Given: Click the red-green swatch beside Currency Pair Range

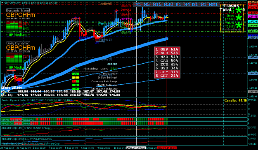Looking at the screenshot, I should (x=76, y=81).
